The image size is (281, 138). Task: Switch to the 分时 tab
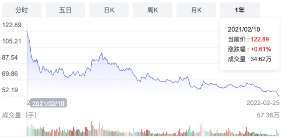click(x=22, y=10)
